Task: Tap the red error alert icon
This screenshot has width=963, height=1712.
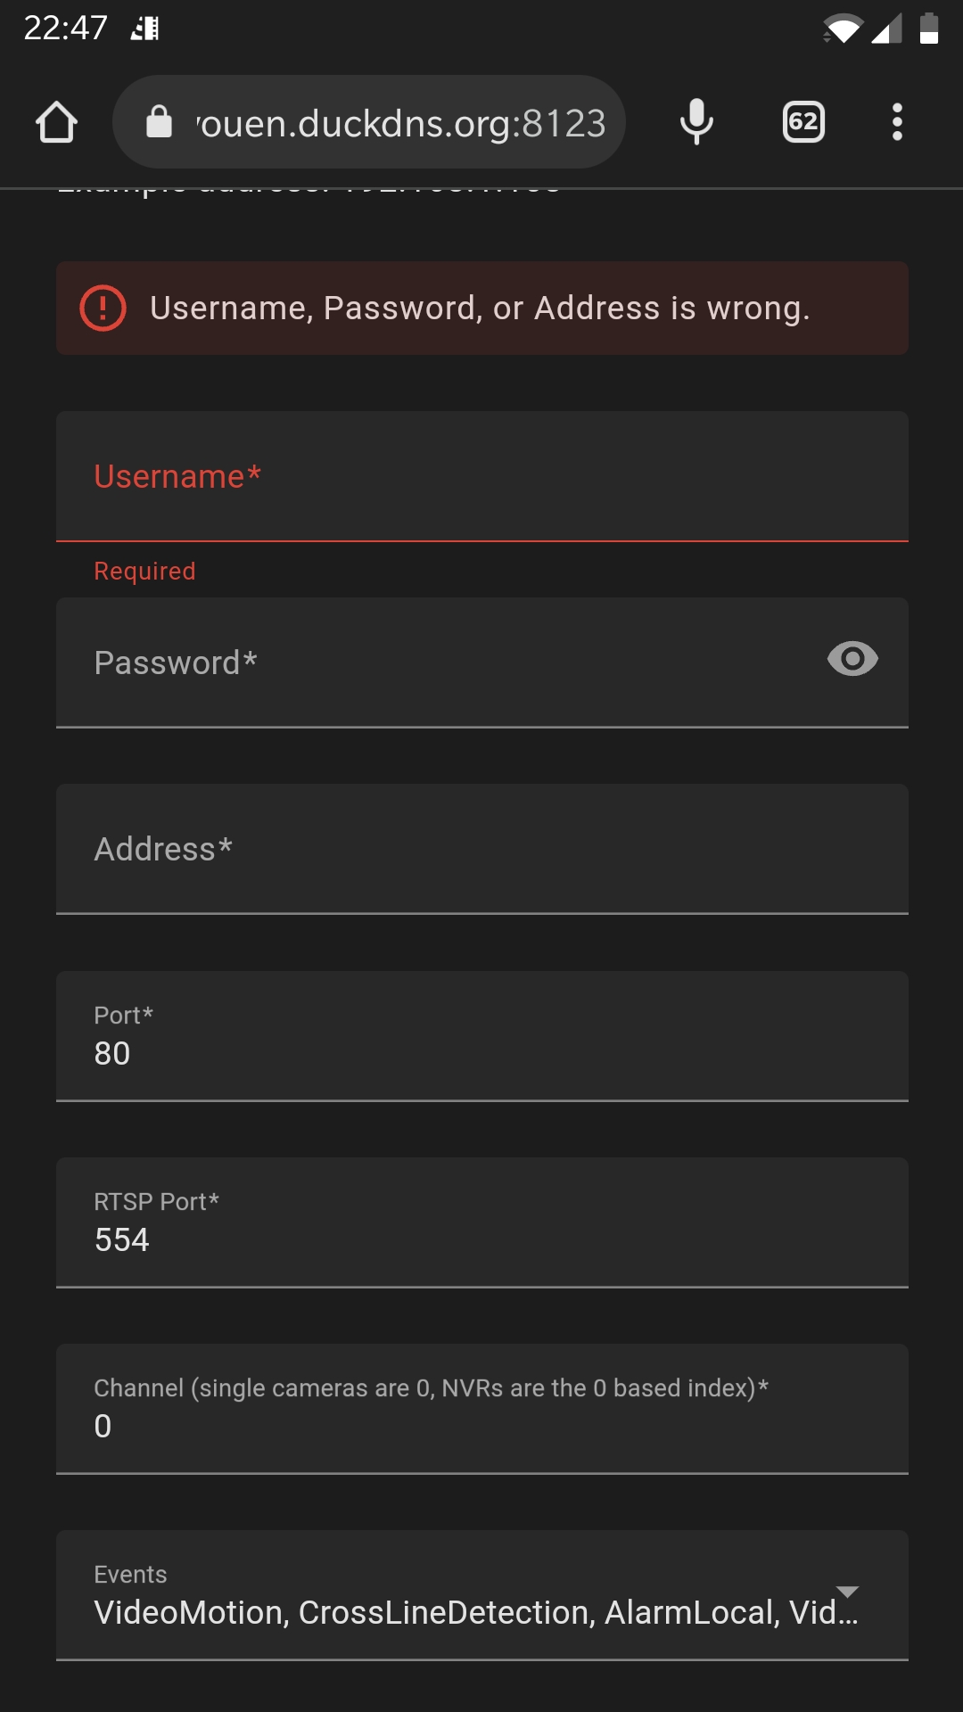Action: click(x=103, y=308)
